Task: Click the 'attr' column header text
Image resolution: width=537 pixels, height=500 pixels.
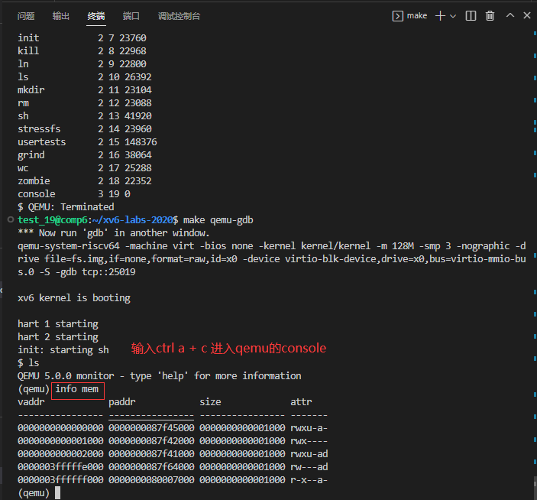Action: tap(301, 401)
